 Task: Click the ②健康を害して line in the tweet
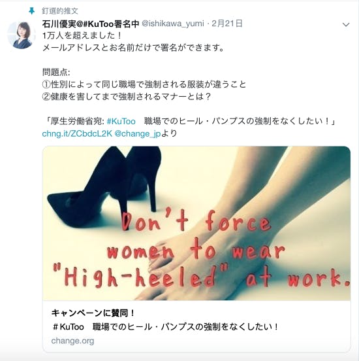coord(126,97)
